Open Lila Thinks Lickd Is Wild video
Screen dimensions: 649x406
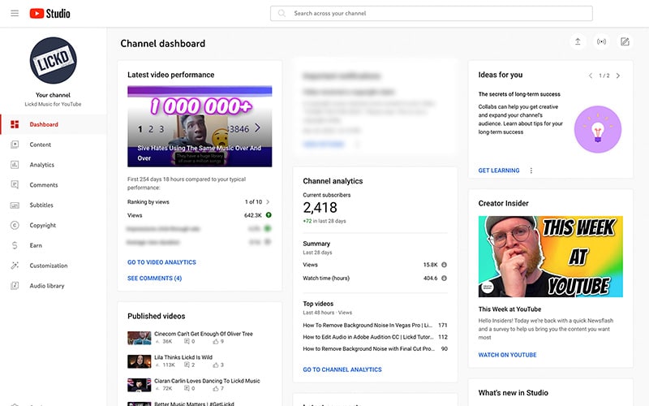coord(183,357)
